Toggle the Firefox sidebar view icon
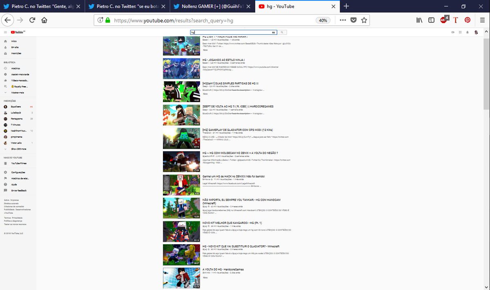Viewport: 490px width, 290px height. [431, 20]
